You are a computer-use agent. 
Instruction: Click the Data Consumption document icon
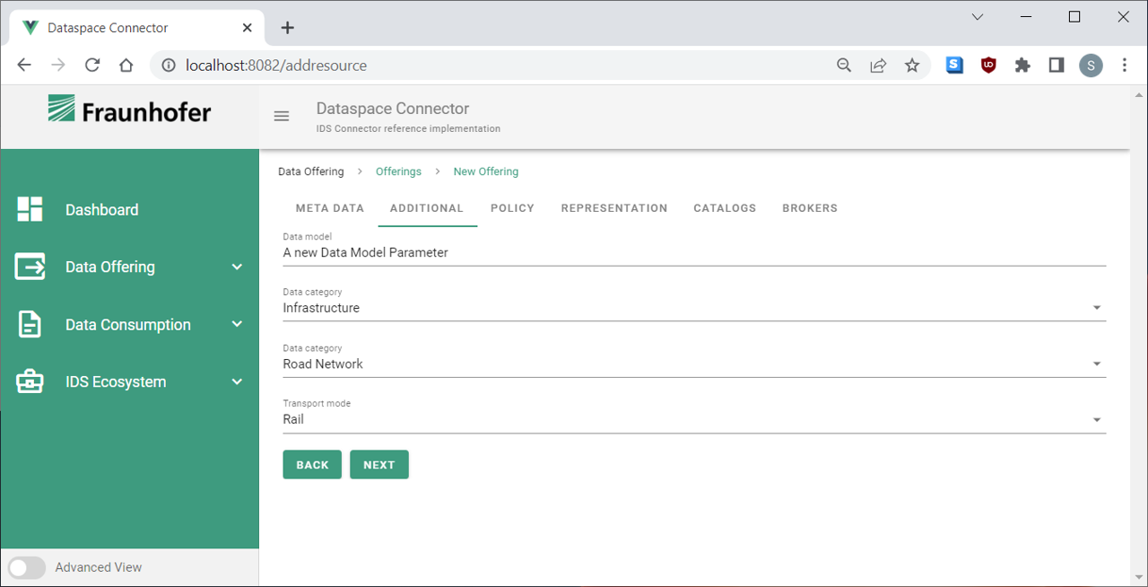[30, 324]
